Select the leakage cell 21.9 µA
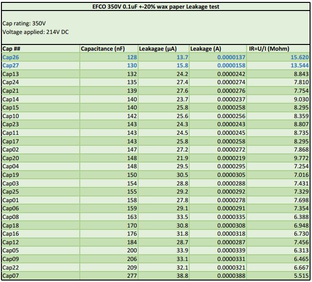 (x=183, y=158)
